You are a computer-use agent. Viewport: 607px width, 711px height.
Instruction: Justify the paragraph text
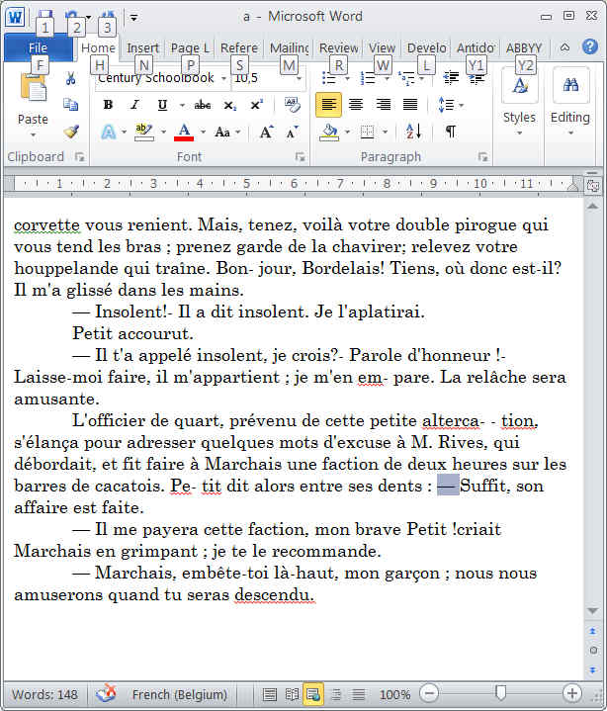(x=409, y=105)
